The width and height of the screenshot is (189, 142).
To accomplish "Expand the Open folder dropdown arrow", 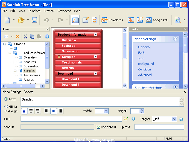I will click(28, 20).
